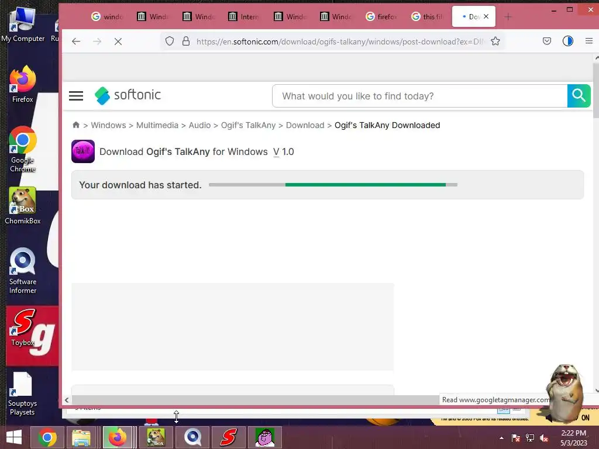Screen dimensions: 599x449
Task: Switch to the 'firefox' Google tab
Action: point(381,16)
